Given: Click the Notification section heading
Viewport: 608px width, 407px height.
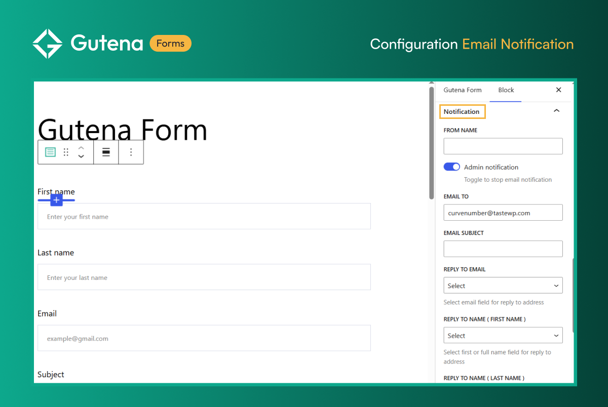Looking at the screenshot, I should [462, 112].
